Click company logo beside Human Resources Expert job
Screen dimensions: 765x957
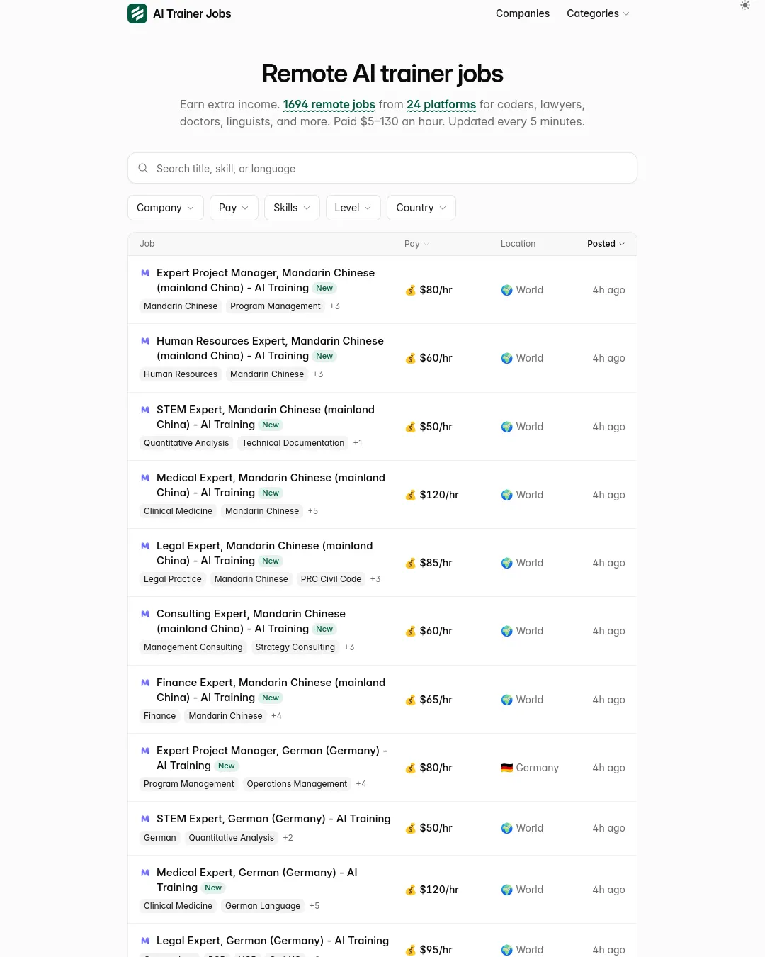[x=145, y=341]
